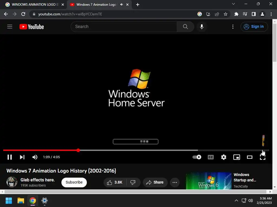
Task: Pause the video
Action: [9, 157]
